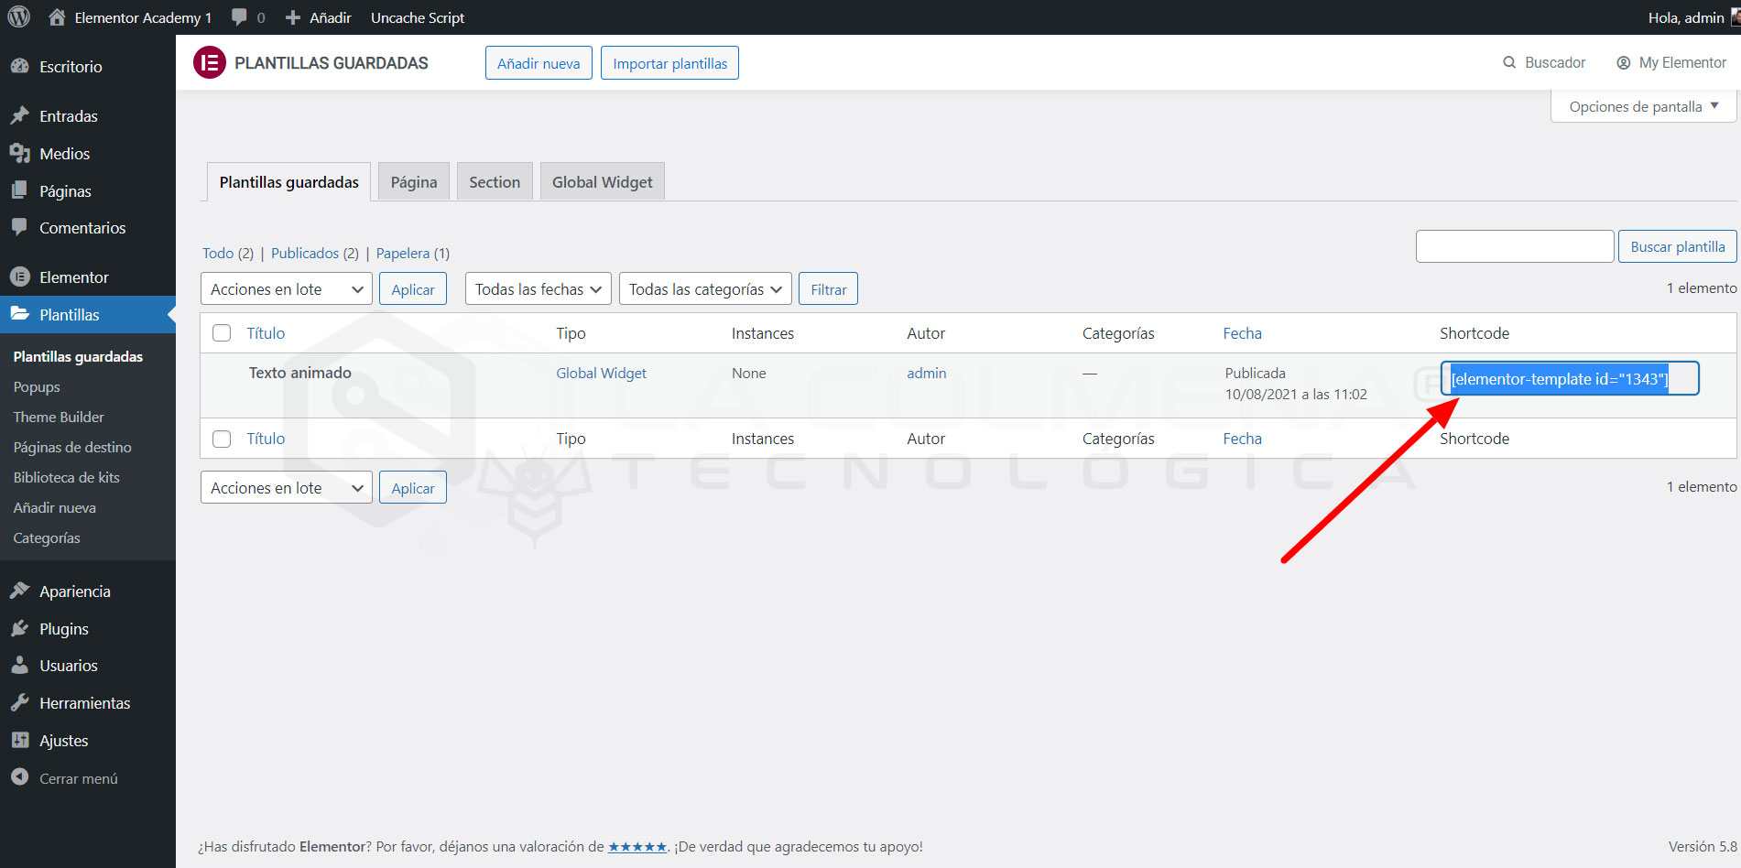Open the Todas las categorías filter dropdown
The image size is (1741, 868).
pyautogui.click(x=705, y=288)
